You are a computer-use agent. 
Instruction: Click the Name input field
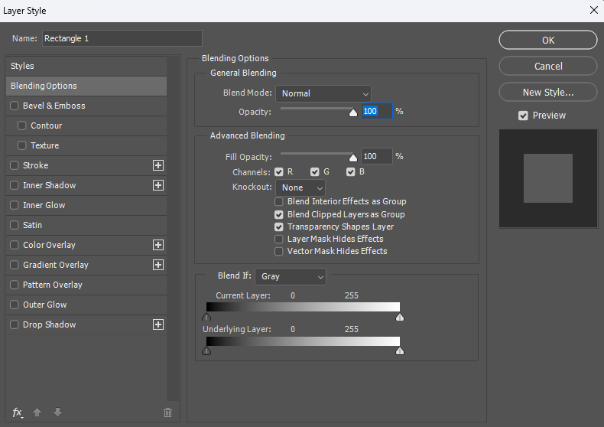122,38
